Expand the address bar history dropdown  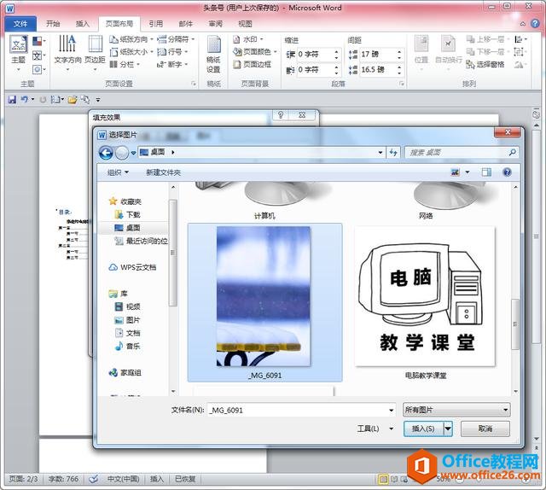pyautogui.click(x=380, y=152)
